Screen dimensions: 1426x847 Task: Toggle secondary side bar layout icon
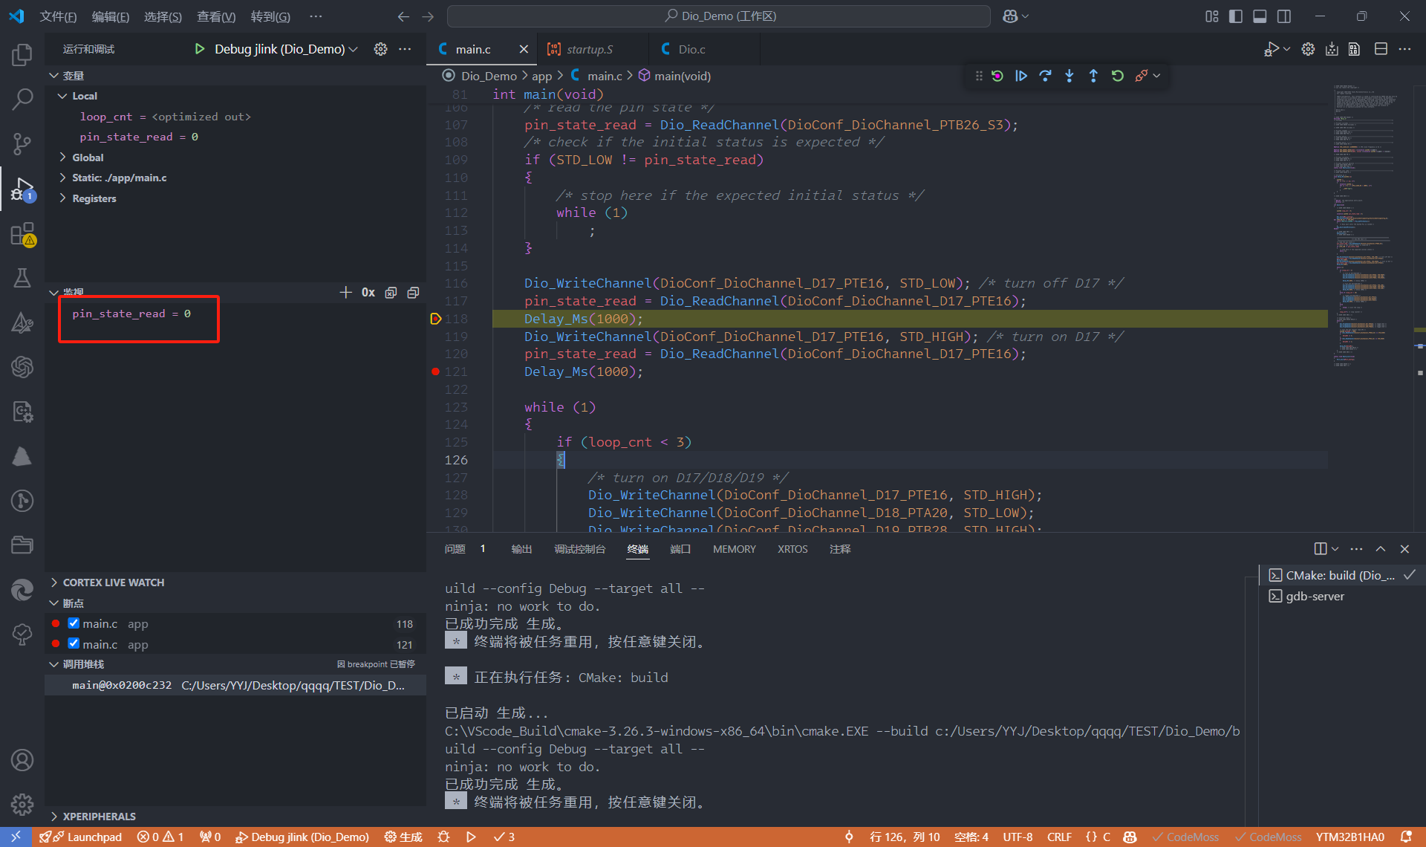tap(1283, 16)
